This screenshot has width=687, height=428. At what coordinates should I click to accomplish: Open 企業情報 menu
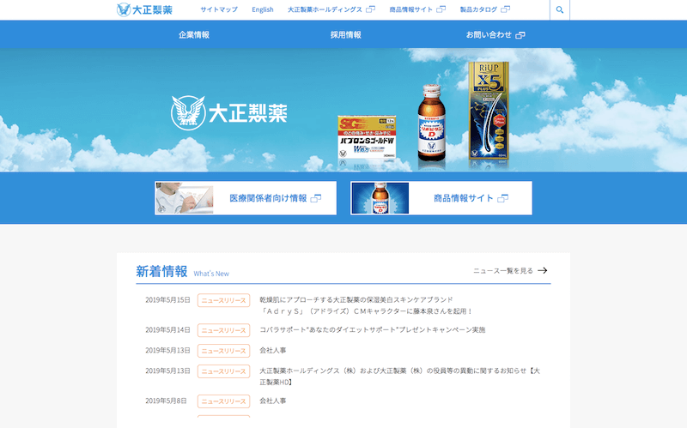(x=194, y=34)
